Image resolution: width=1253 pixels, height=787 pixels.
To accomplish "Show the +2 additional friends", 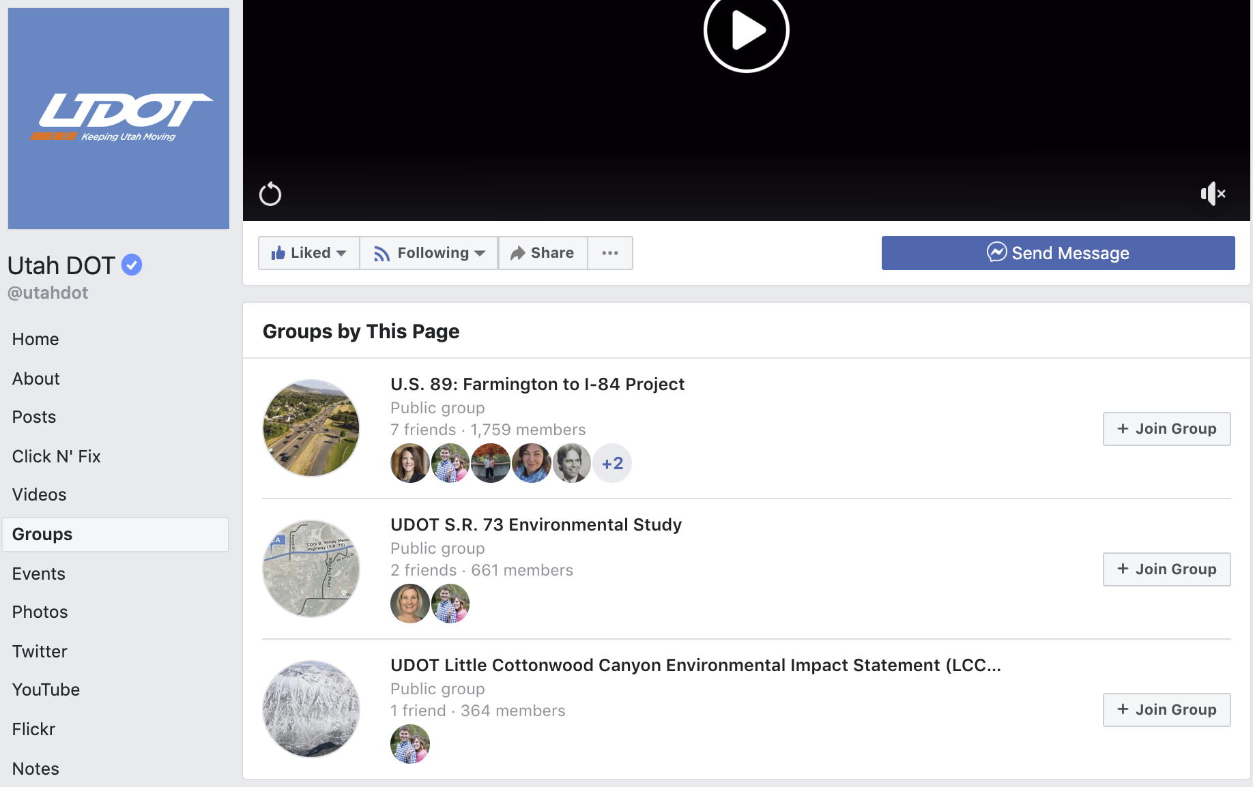I will tap(612, 464).
